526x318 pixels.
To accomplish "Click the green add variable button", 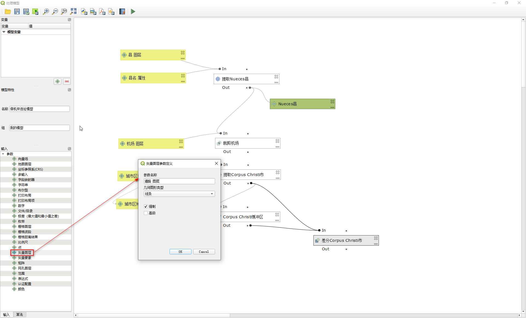I will pyautogui.click(x=58, y=81).
